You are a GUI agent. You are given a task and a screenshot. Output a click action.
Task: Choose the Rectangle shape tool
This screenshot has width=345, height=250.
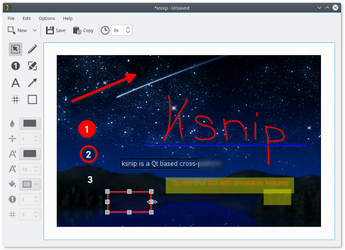point(32,99)
